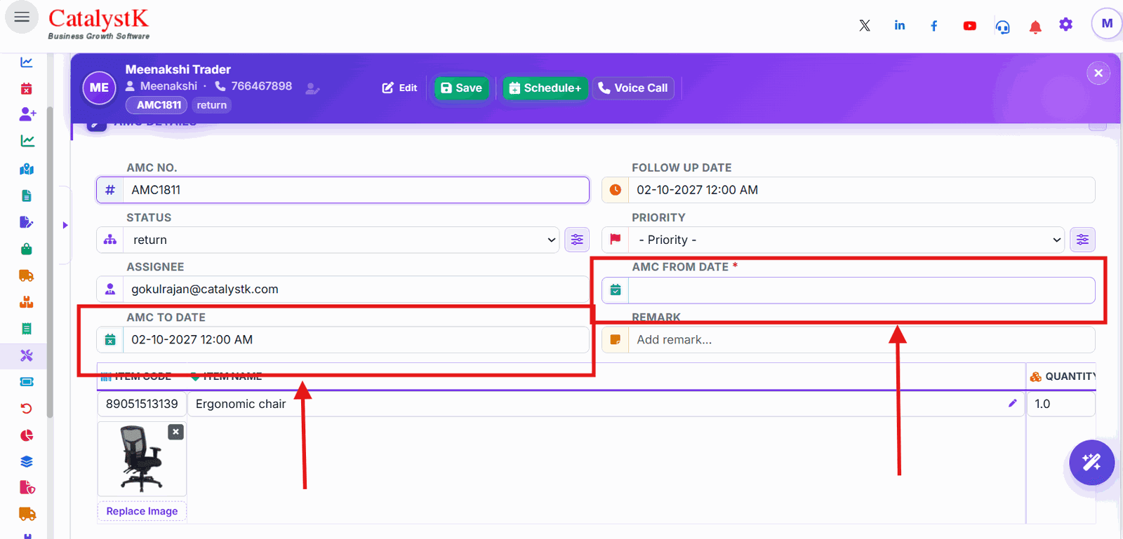Click the Save button
Viewport: 1123px width, 539px height.
[461, 88]
